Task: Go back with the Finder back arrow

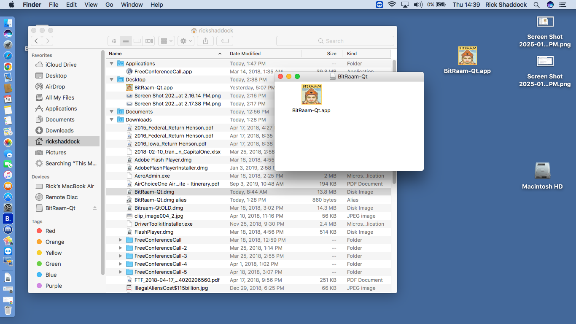Action: 37,41
